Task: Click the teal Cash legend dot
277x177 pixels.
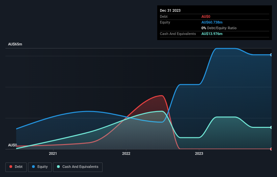Action: [x=58, y=167]
